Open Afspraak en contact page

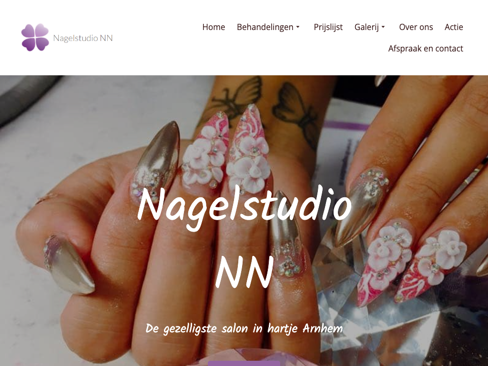coord(426,49)
